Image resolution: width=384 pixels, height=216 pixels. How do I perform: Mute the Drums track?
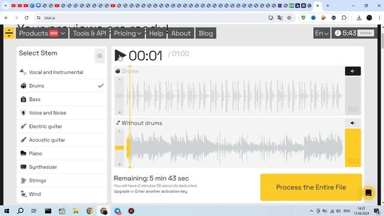pyautogui.click(x=353, y=71)
